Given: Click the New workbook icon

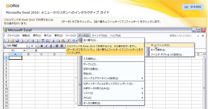Looking at the screenshot, I should (x=8, y=41).
